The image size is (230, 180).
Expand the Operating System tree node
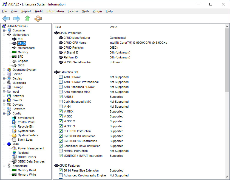tap(4, 70)
